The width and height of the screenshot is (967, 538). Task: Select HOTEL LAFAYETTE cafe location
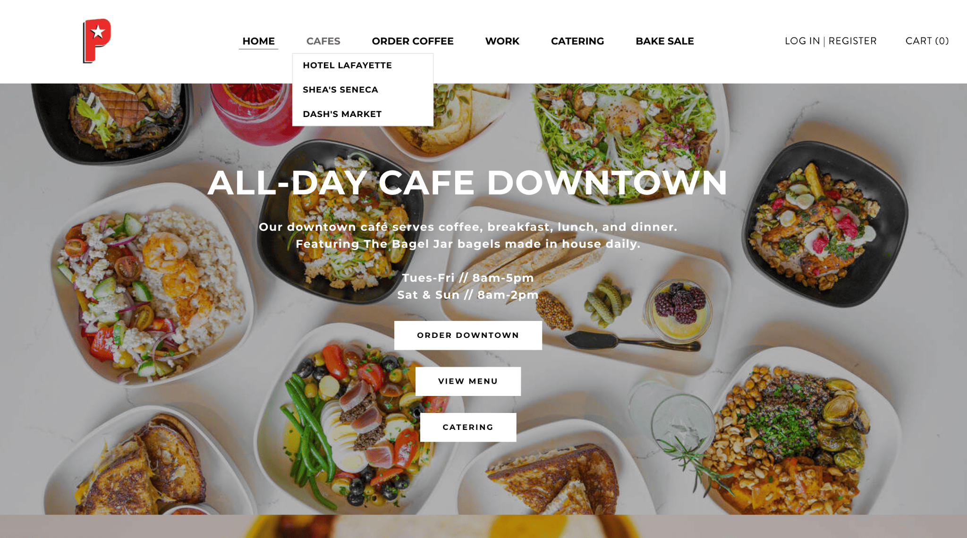[348, 65]
